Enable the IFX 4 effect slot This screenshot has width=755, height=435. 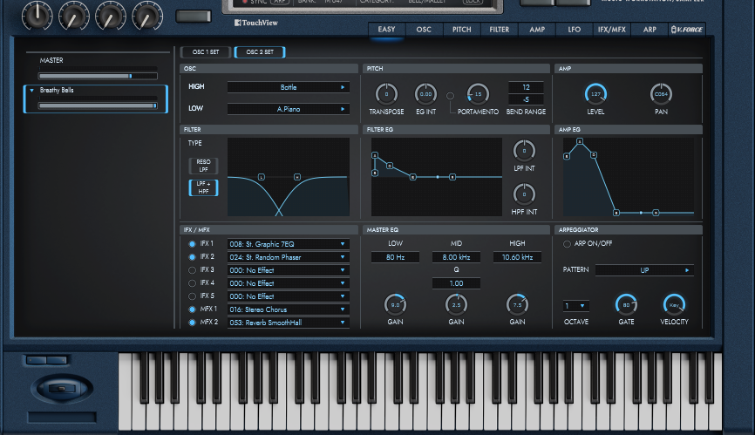[192, 283]
